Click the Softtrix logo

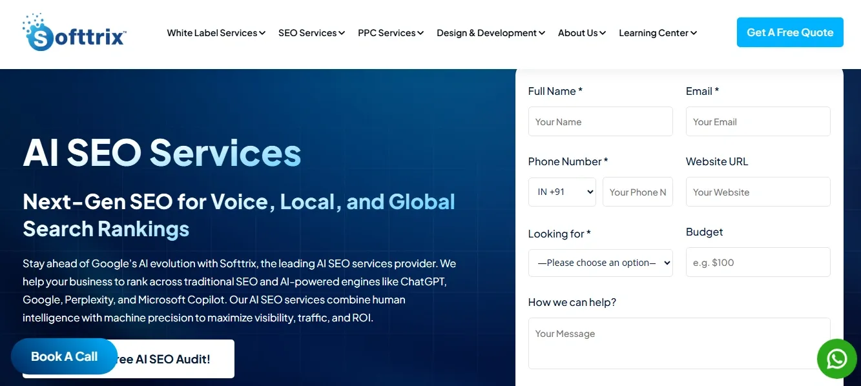tap(74, 32)
